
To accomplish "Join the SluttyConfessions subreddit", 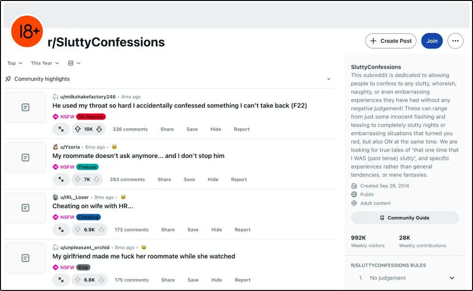I will pyautogui.click(x=431, y=41).
